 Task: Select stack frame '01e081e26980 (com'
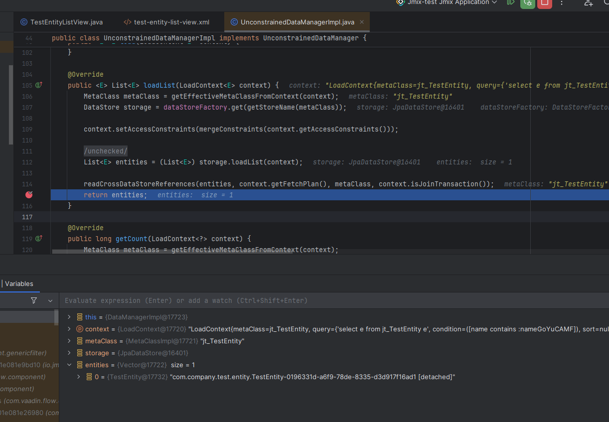coord(29,413)
